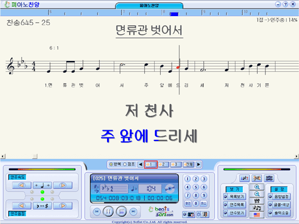
Task: Open 출력조절 output control setting
Action: coord(279,213)
